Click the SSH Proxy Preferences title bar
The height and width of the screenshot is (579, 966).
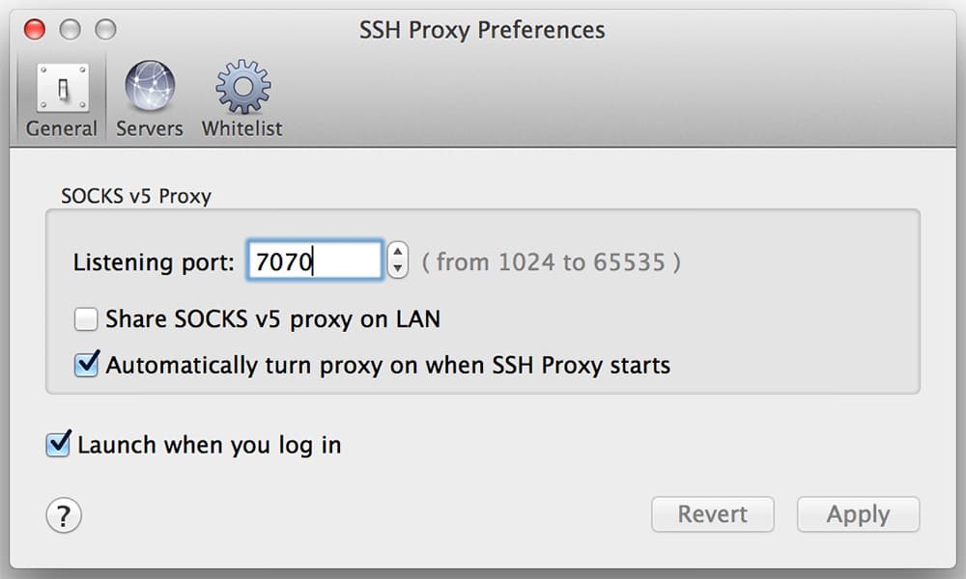point(482,30)
